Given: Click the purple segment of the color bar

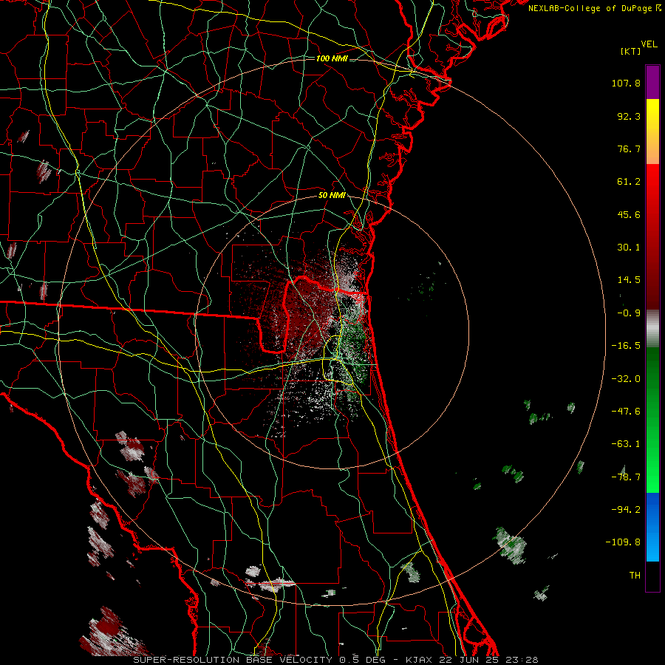Looking at the screenshot, I should click(652, 82).
